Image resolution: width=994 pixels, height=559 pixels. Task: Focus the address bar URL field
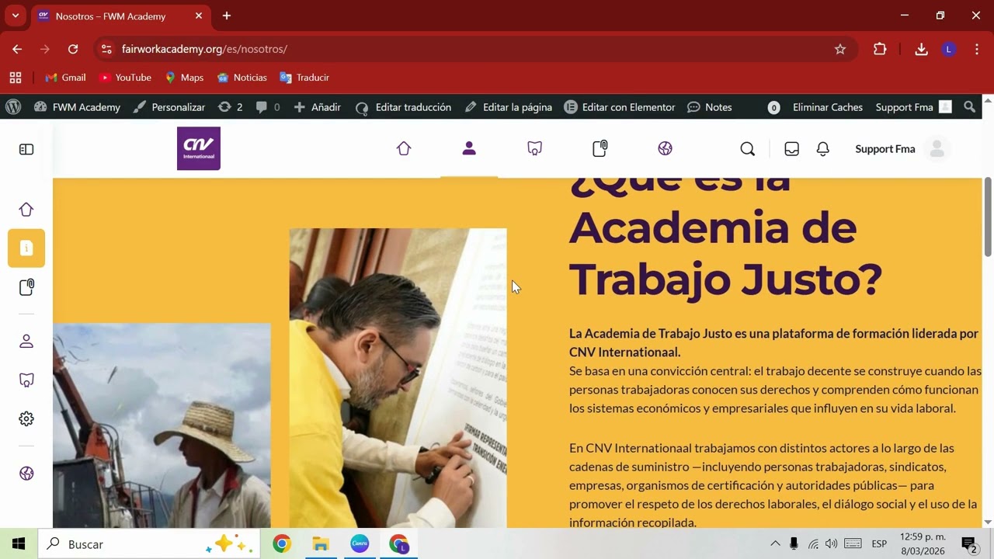tap(474, 49)
